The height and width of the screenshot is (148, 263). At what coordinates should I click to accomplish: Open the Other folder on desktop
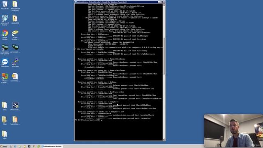coord(5,120)
